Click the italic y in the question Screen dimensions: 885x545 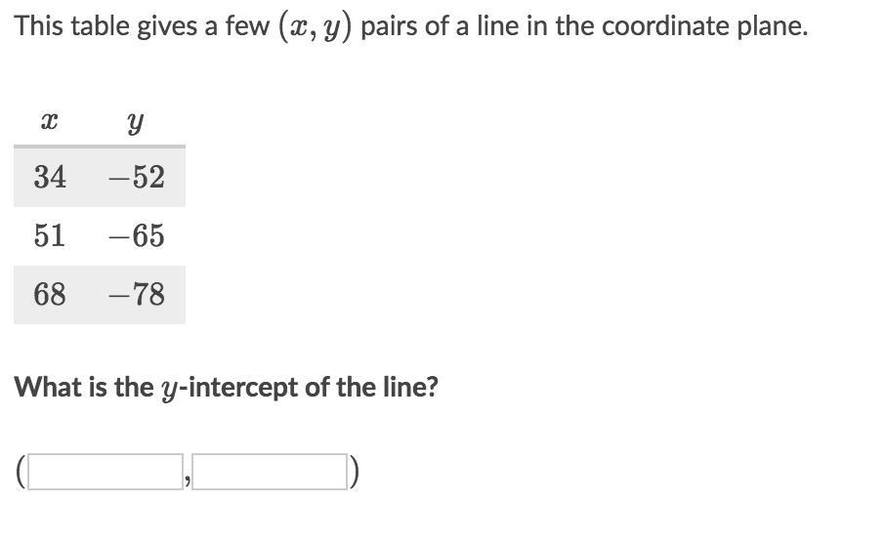(x=169, y=390)
